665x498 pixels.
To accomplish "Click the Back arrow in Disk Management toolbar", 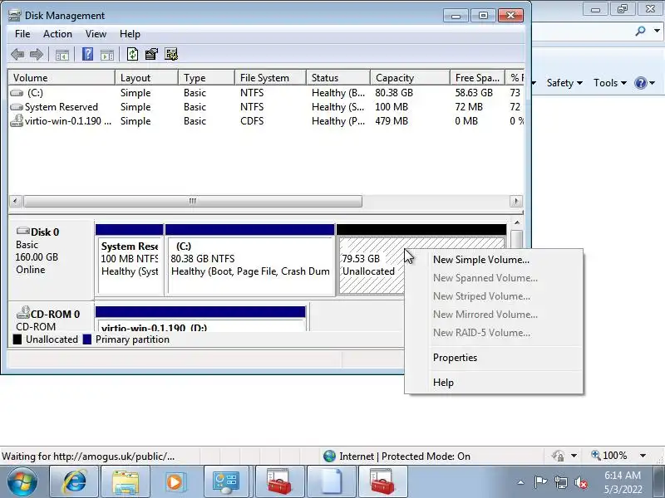I will (17, 54).
